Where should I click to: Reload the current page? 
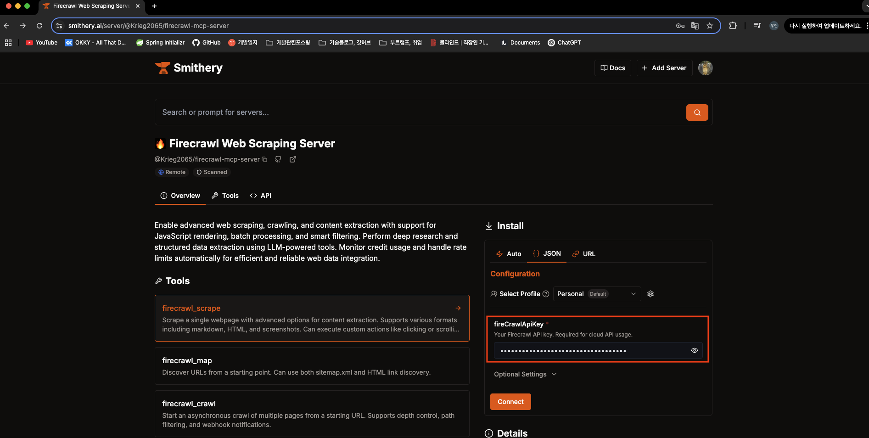[x=39, y=26]
